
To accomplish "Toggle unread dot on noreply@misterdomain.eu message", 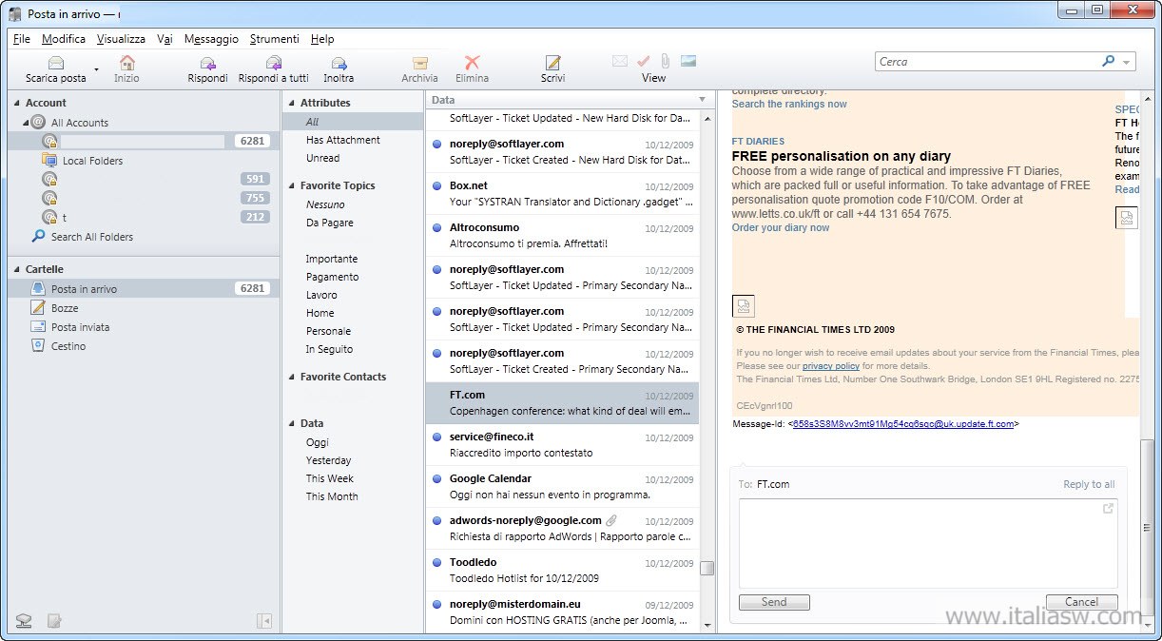I will [x=436, y=604].
